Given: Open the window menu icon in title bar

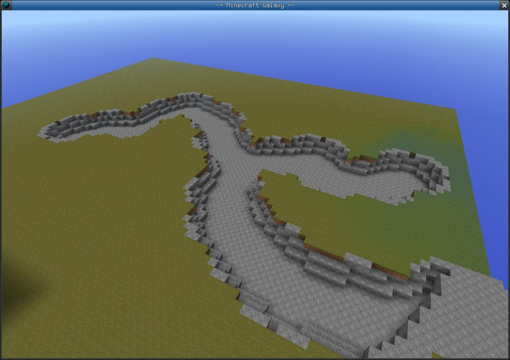Looking at the screenshot, I should coord(6,5).
